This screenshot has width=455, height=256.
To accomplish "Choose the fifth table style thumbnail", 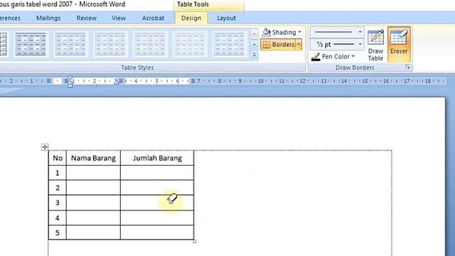I will coord(190,44).
